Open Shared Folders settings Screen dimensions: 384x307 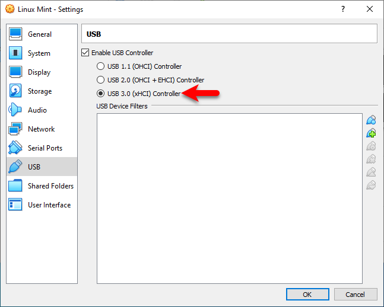(50, 186)
